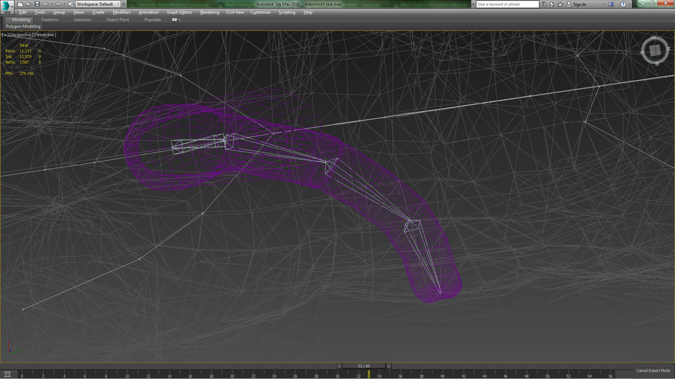Screen dimensions: 675x379
Task: Click the Undo arrow icon
Action: click(x=45, y=4)
